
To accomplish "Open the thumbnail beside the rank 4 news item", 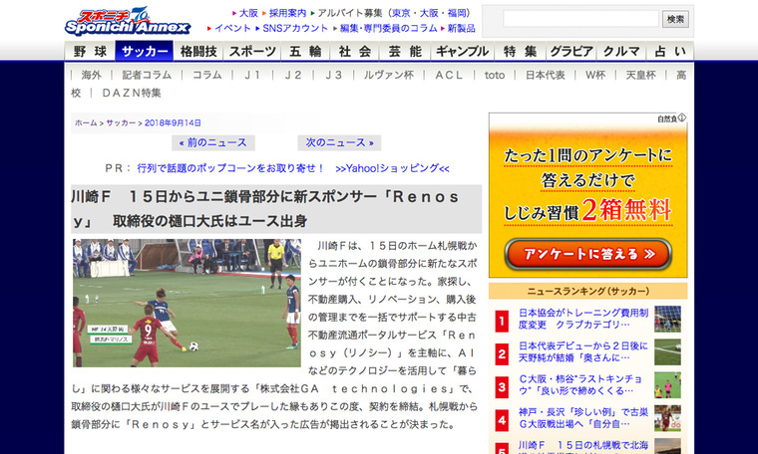I will pos(667,419).
